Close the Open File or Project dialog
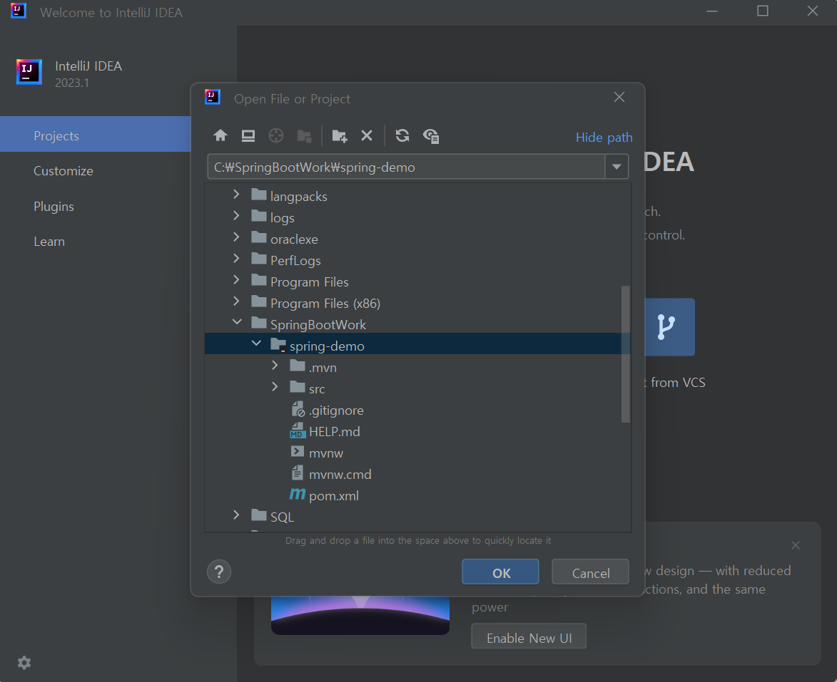The width and height of the screenshot is (837, 682). tap(619, 97)
